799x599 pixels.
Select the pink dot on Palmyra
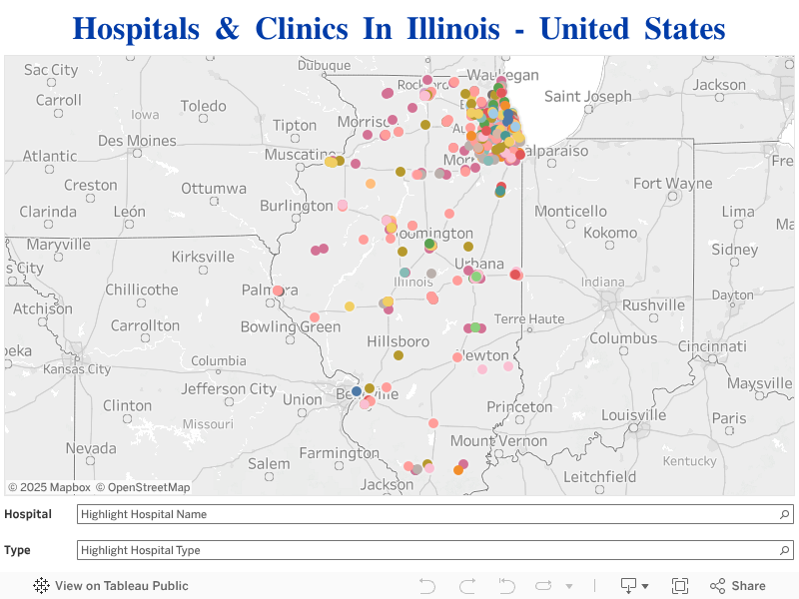[278, 291]
